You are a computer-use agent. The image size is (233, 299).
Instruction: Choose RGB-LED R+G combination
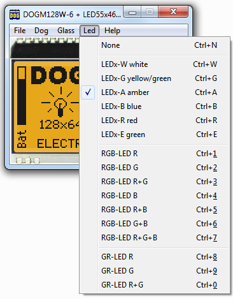click(155, 182)
